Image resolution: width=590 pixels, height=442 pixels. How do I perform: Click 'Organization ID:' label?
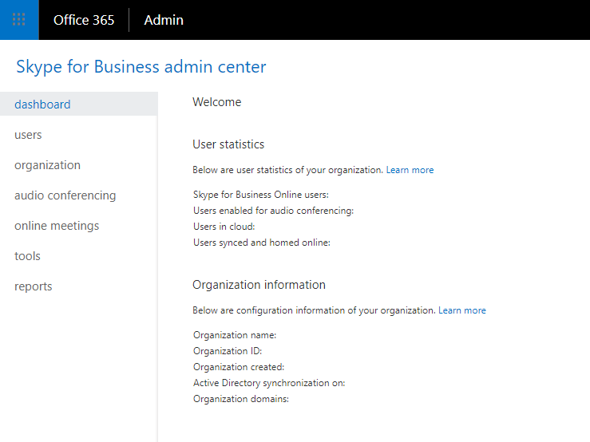[228, 351]
